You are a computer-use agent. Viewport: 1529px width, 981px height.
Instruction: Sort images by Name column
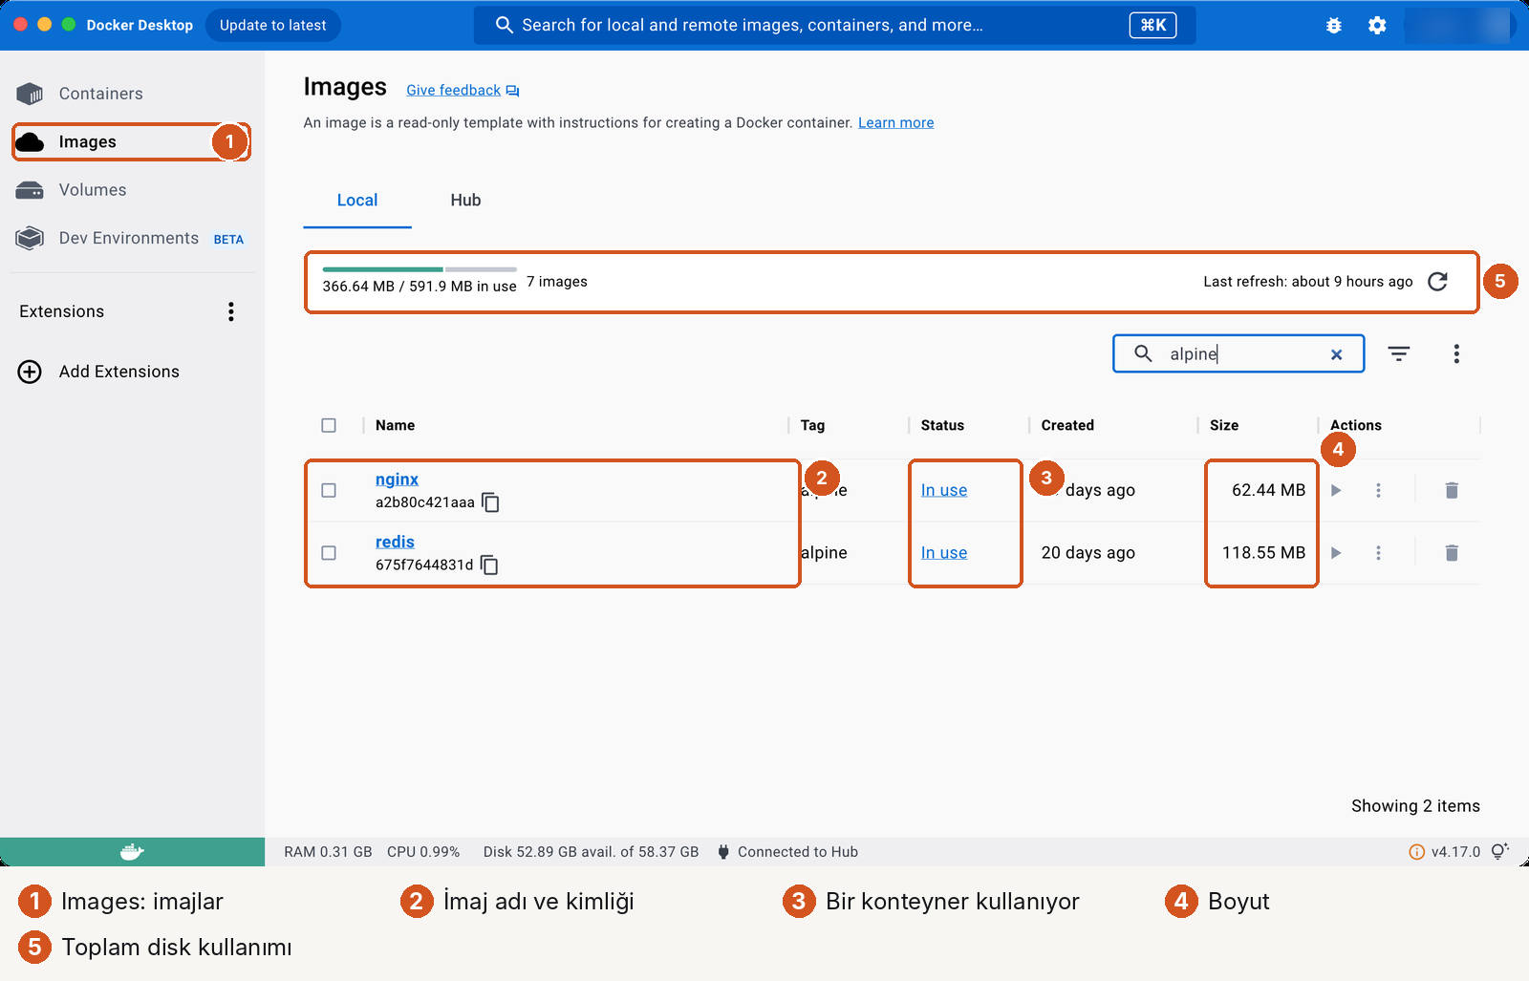click(395, 425)
